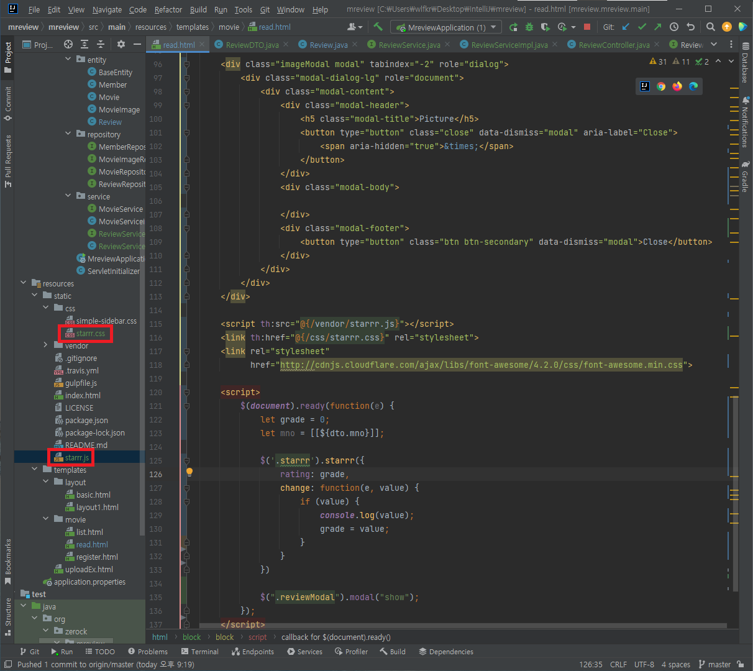This screenshot has height=671, width=753.
Task: Open the Refactor menu
Action: (x=168, y=9)
